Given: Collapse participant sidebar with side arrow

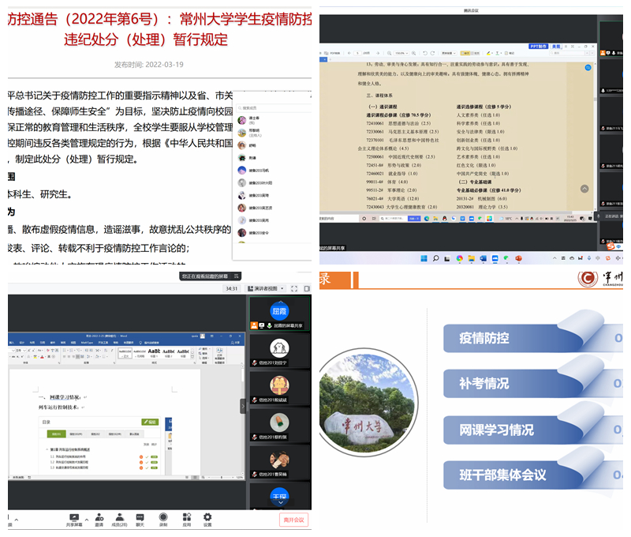Looking at the screenshot, I should (x=243, y=405).
